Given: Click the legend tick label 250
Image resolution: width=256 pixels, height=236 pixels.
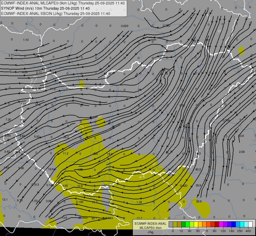Looking at the screenshot, I should tap(240, 231).
